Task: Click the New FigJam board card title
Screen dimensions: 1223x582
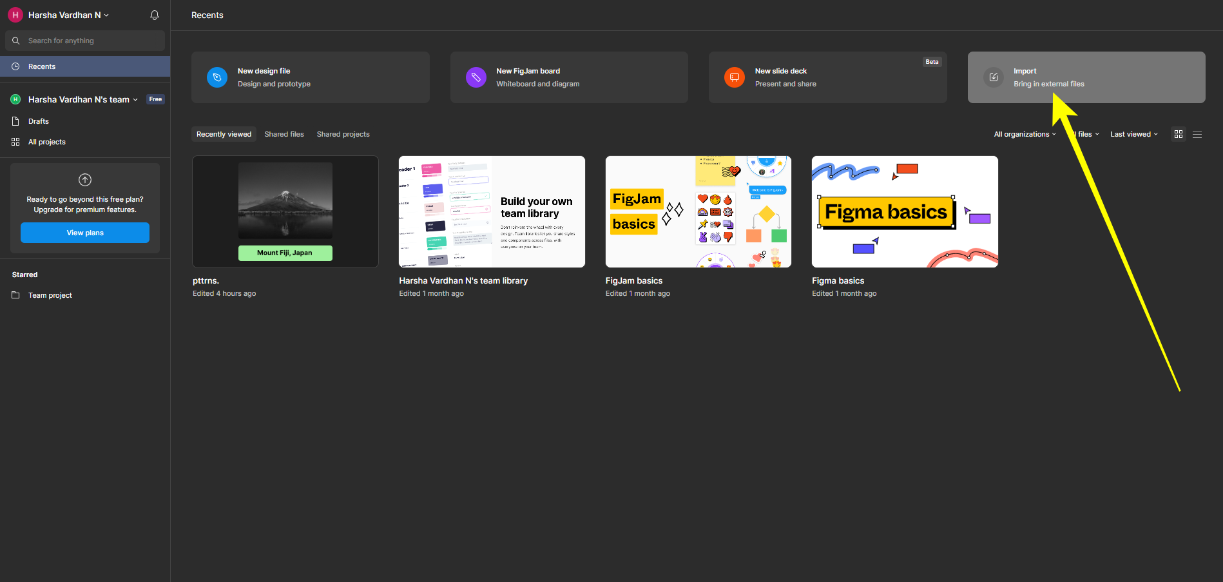Action: pos(528,71)
